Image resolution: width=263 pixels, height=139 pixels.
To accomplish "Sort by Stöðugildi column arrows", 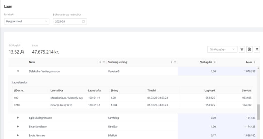I will [215, 62].
